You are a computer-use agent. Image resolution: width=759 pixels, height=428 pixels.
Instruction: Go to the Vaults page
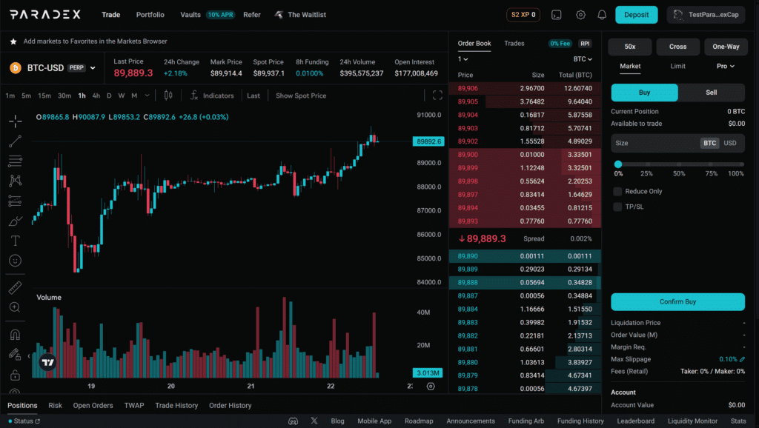190,15
